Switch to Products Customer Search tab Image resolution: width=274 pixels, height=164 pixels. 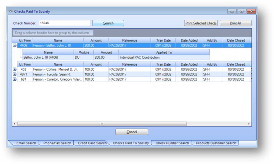point(216,143)
